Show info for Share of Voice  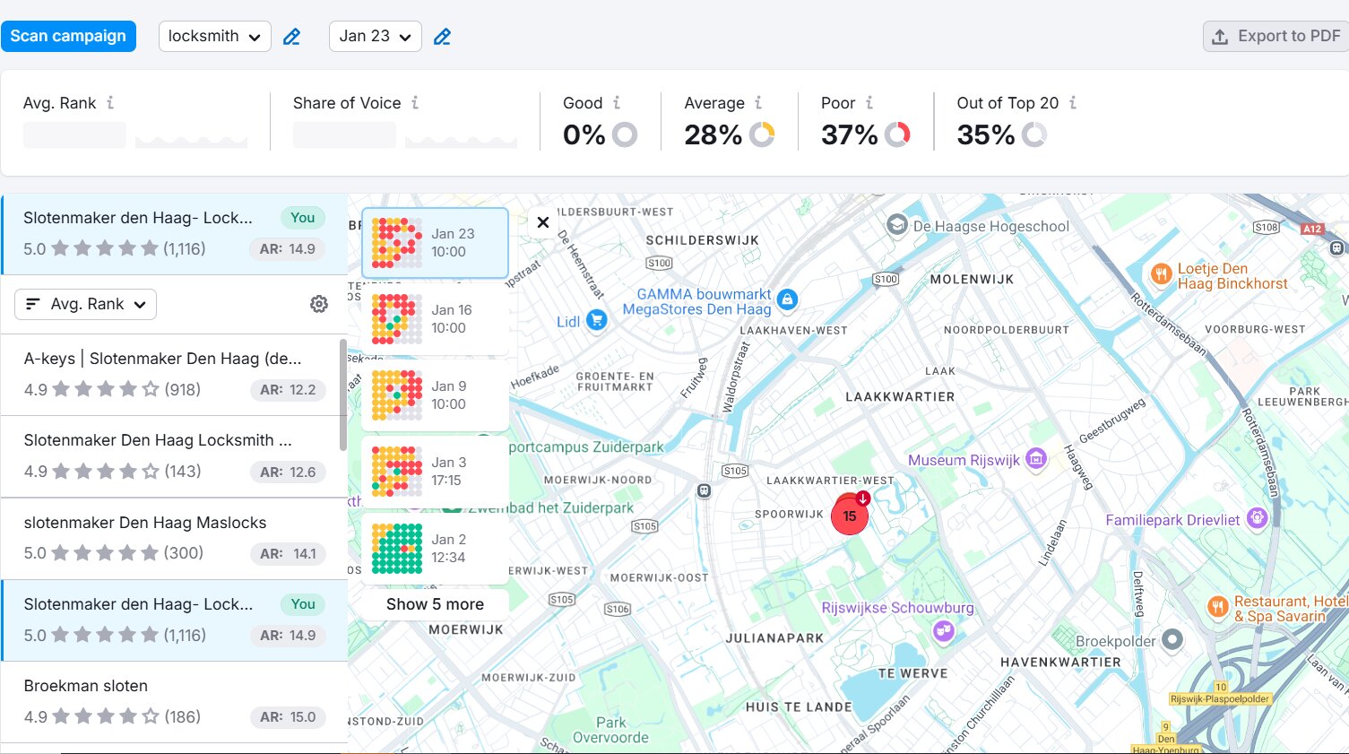(415, 103)
